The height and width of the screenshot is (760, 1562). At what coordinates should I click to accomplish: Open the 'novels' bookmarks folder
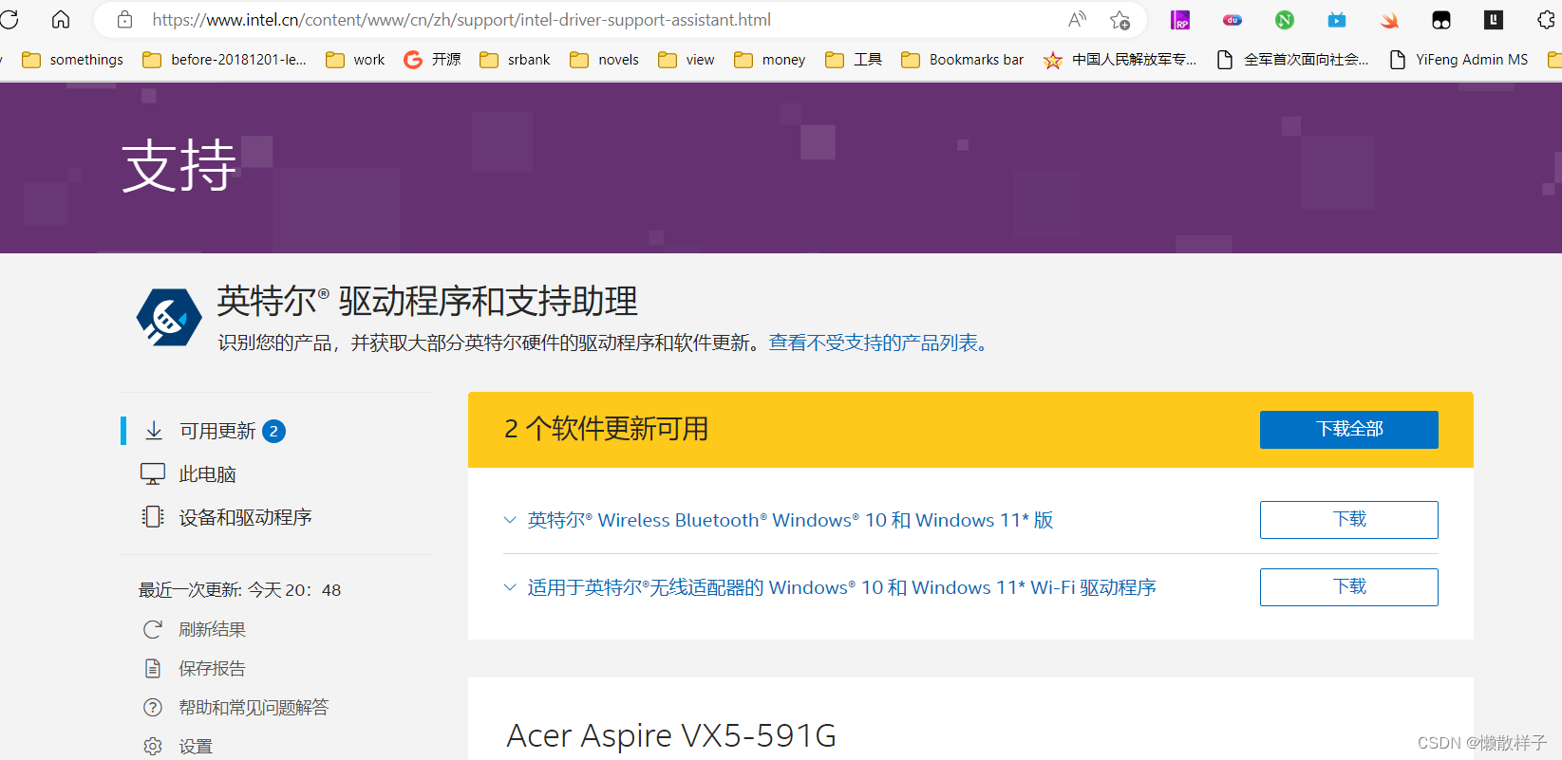pos(605,60)
